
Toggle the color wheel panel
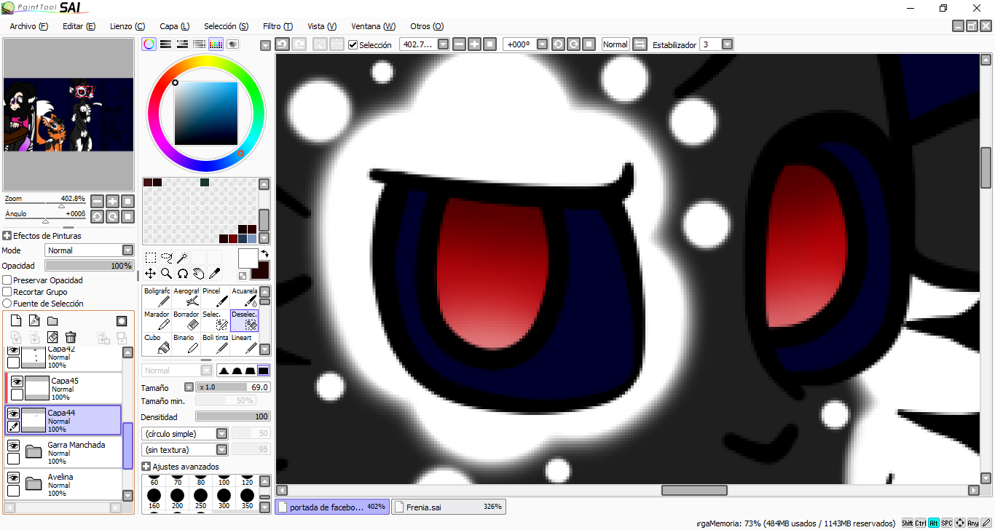click(149, 44)
